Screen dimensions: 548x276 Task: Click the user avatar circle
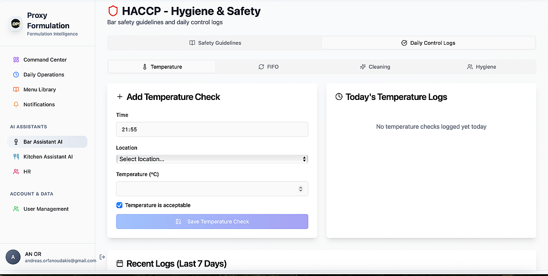pyautogui.click(x=13, y=257)
